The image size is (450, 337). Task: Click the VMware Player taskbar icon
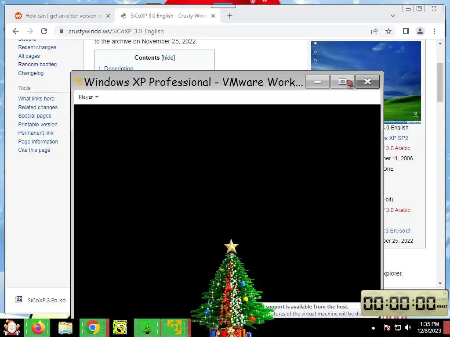174,327
